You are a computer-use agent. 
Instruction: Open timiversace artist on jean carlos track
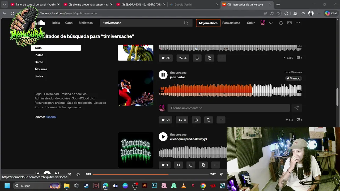point(178,73)
